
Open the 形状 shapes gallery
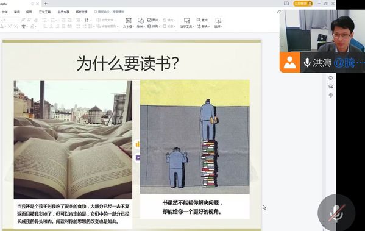point(140,23)
